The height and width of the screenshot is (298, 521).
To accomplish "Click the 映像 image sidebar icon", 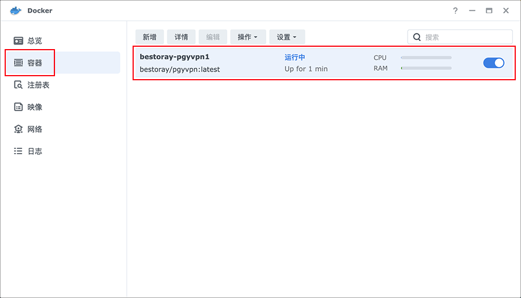I will click(19, 107).
